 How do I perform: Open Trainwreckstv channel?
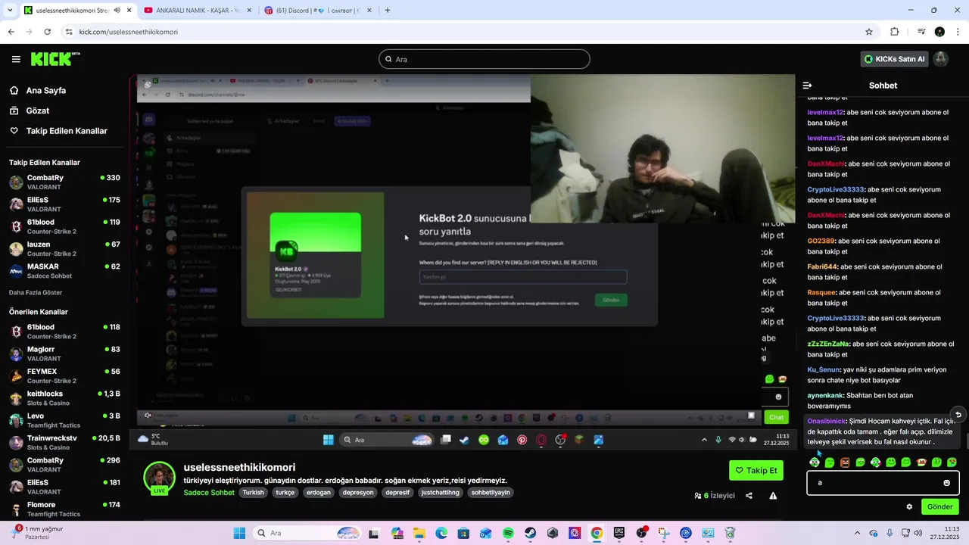point(64,442)
